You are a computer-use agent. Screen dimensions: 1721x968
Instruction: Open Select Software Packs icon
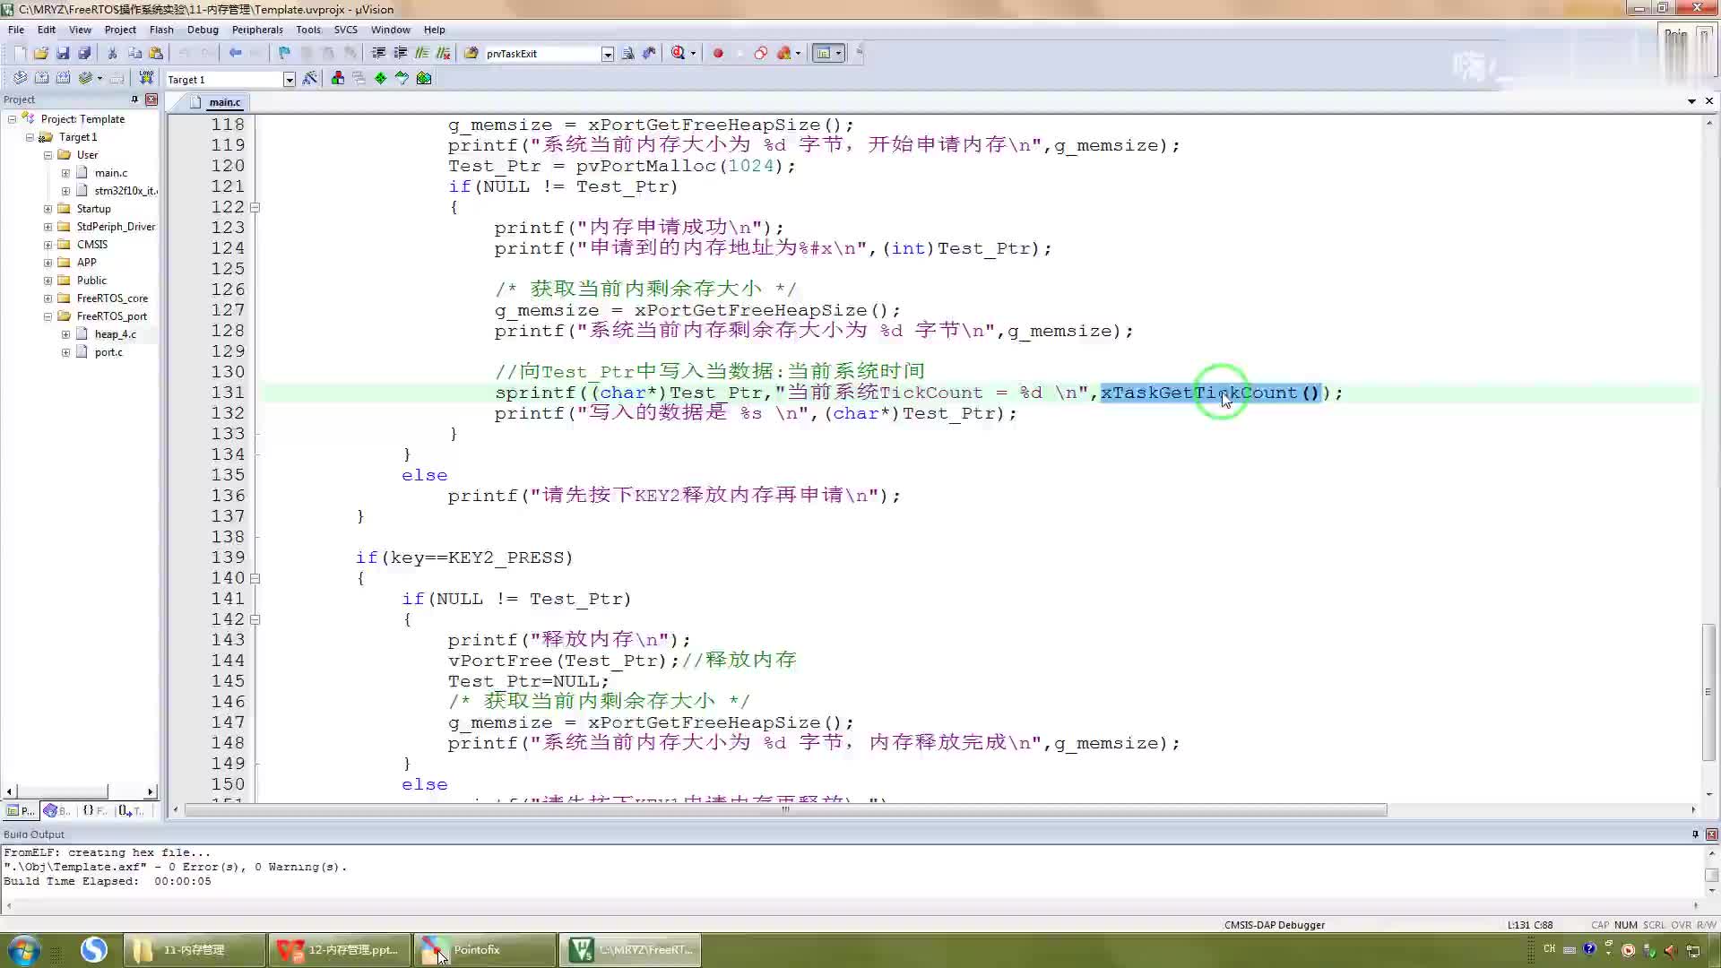402,78
